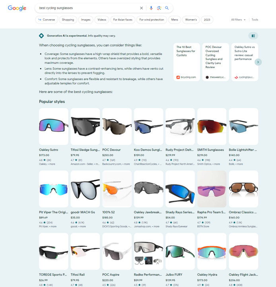Screen dimensions: 276x287
Task: Open the TOREGE Sports product image
Action: [54, 251]
